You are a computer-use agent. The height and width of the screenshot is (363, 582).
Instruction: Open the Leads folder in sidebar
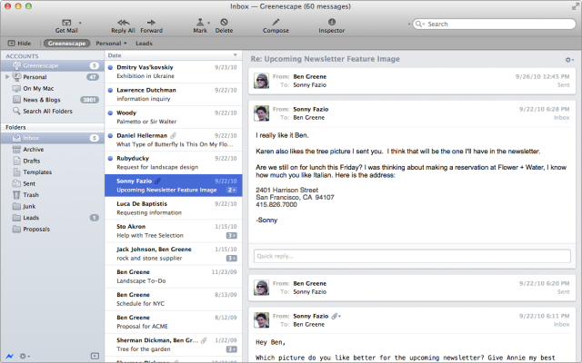pos(53,218)
